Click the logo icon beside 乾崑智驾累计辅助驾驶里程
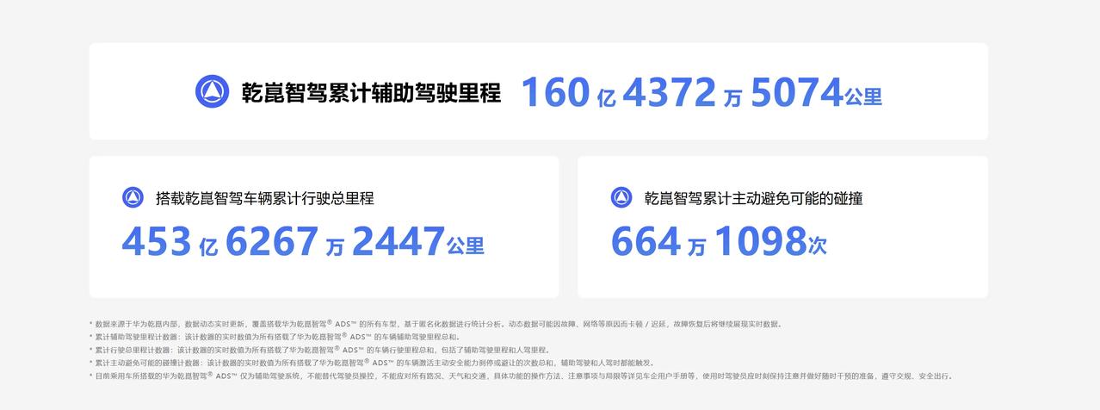Viewport: 1100px width, 410px height. coord(212,91)
